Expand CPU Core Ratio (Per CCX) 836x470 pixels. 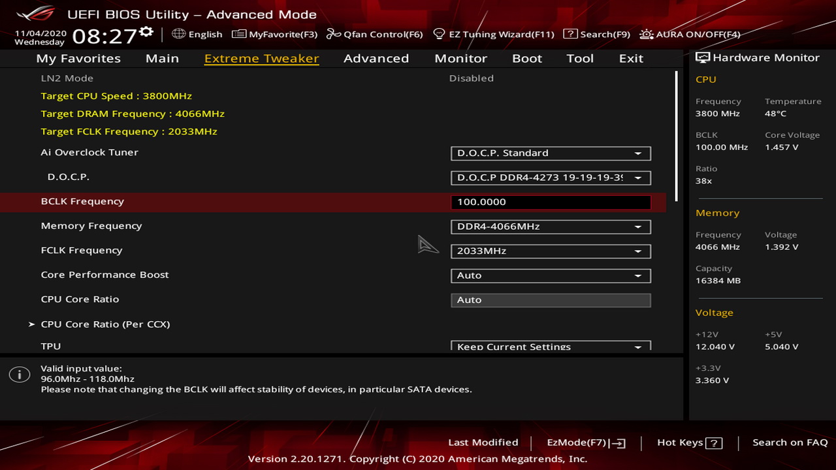pos(105,324)
